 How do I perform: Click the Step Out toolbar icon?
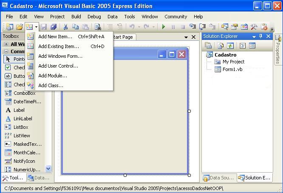(x=212, y=27)
